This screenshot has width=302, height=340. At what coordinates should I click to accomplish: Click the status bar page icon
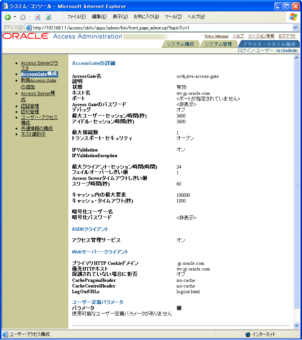5,334
